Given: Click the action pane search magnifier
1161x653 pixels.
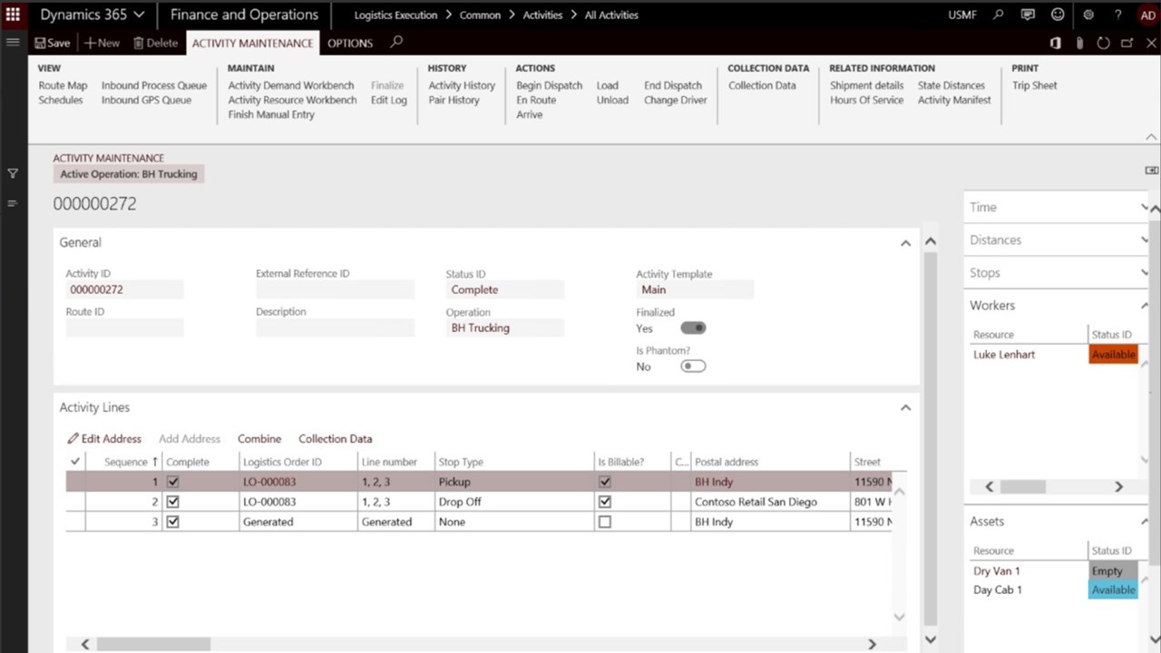Looking at the screenshot, I should pyautogui.click(x=396, y=42).
